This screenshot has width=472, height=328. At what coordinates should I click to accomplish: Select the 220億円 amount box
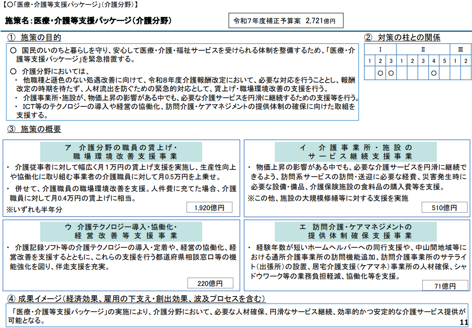pos(210,283)
